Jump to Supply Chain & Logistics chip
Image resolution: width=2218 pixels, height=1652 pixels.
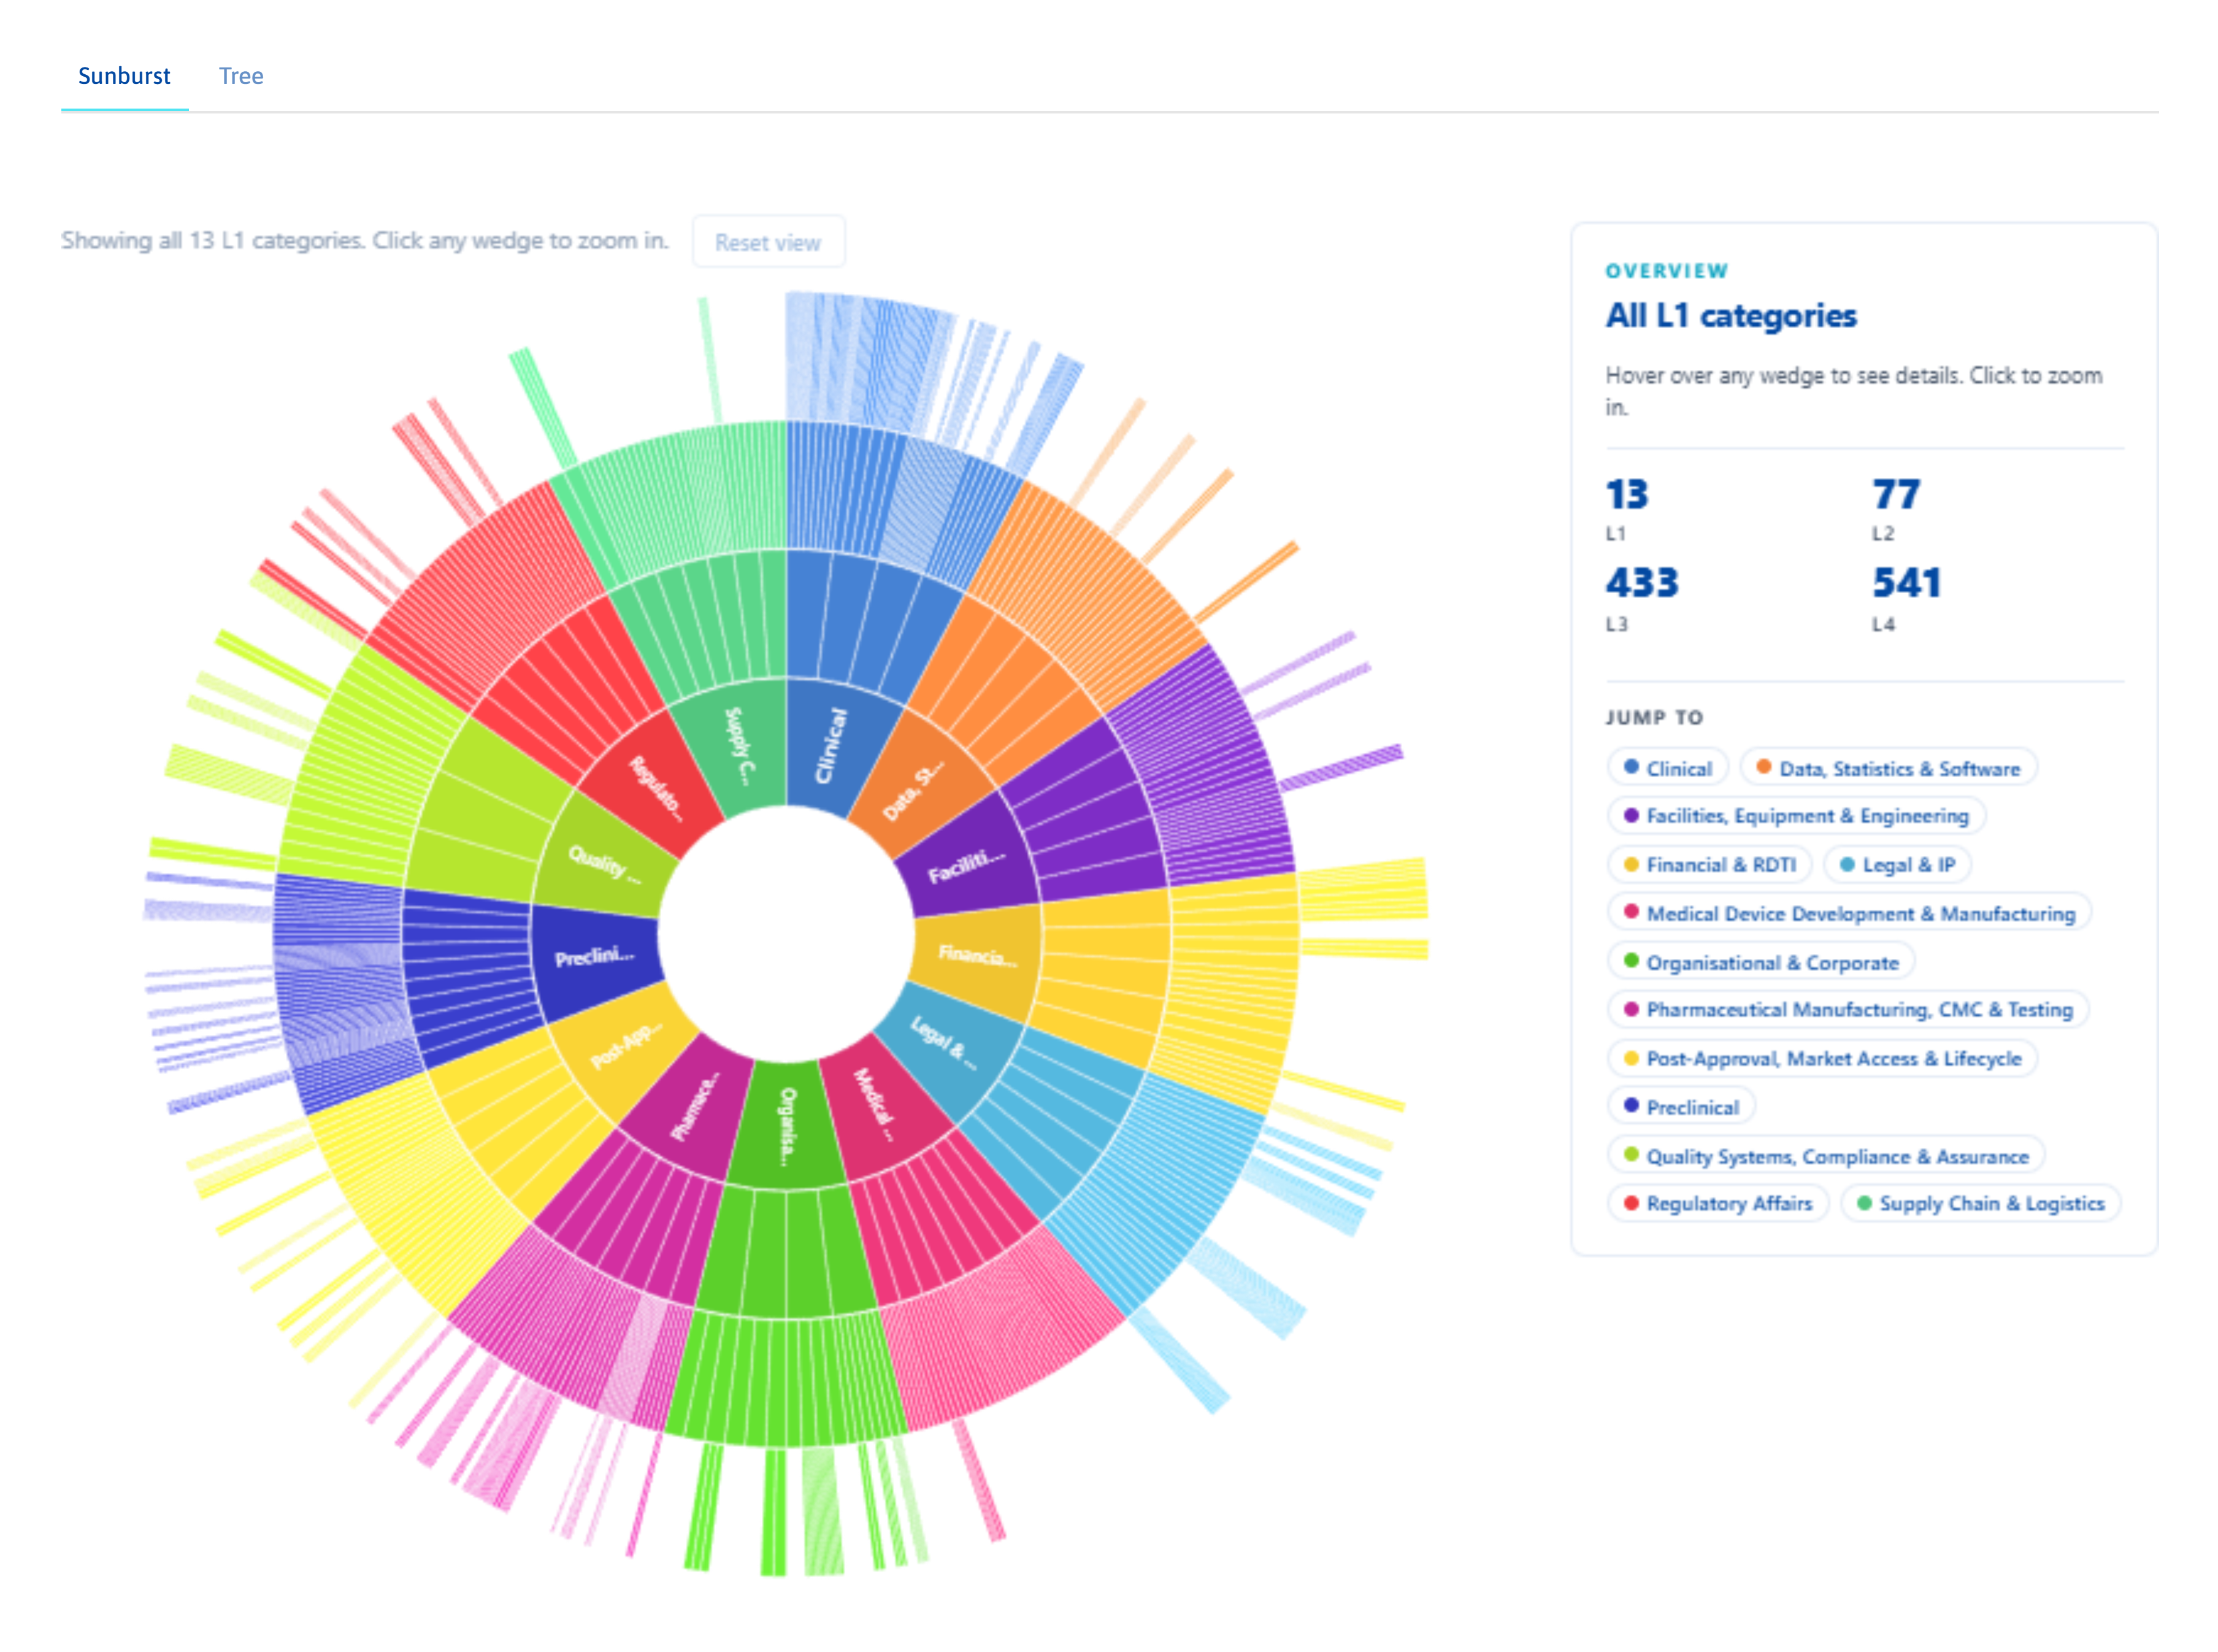(x=1980, y=1204)
